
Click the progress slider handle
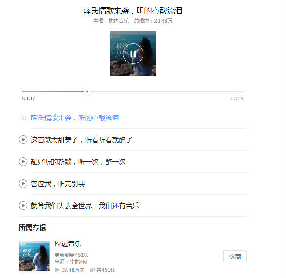(x=87, y=92)
